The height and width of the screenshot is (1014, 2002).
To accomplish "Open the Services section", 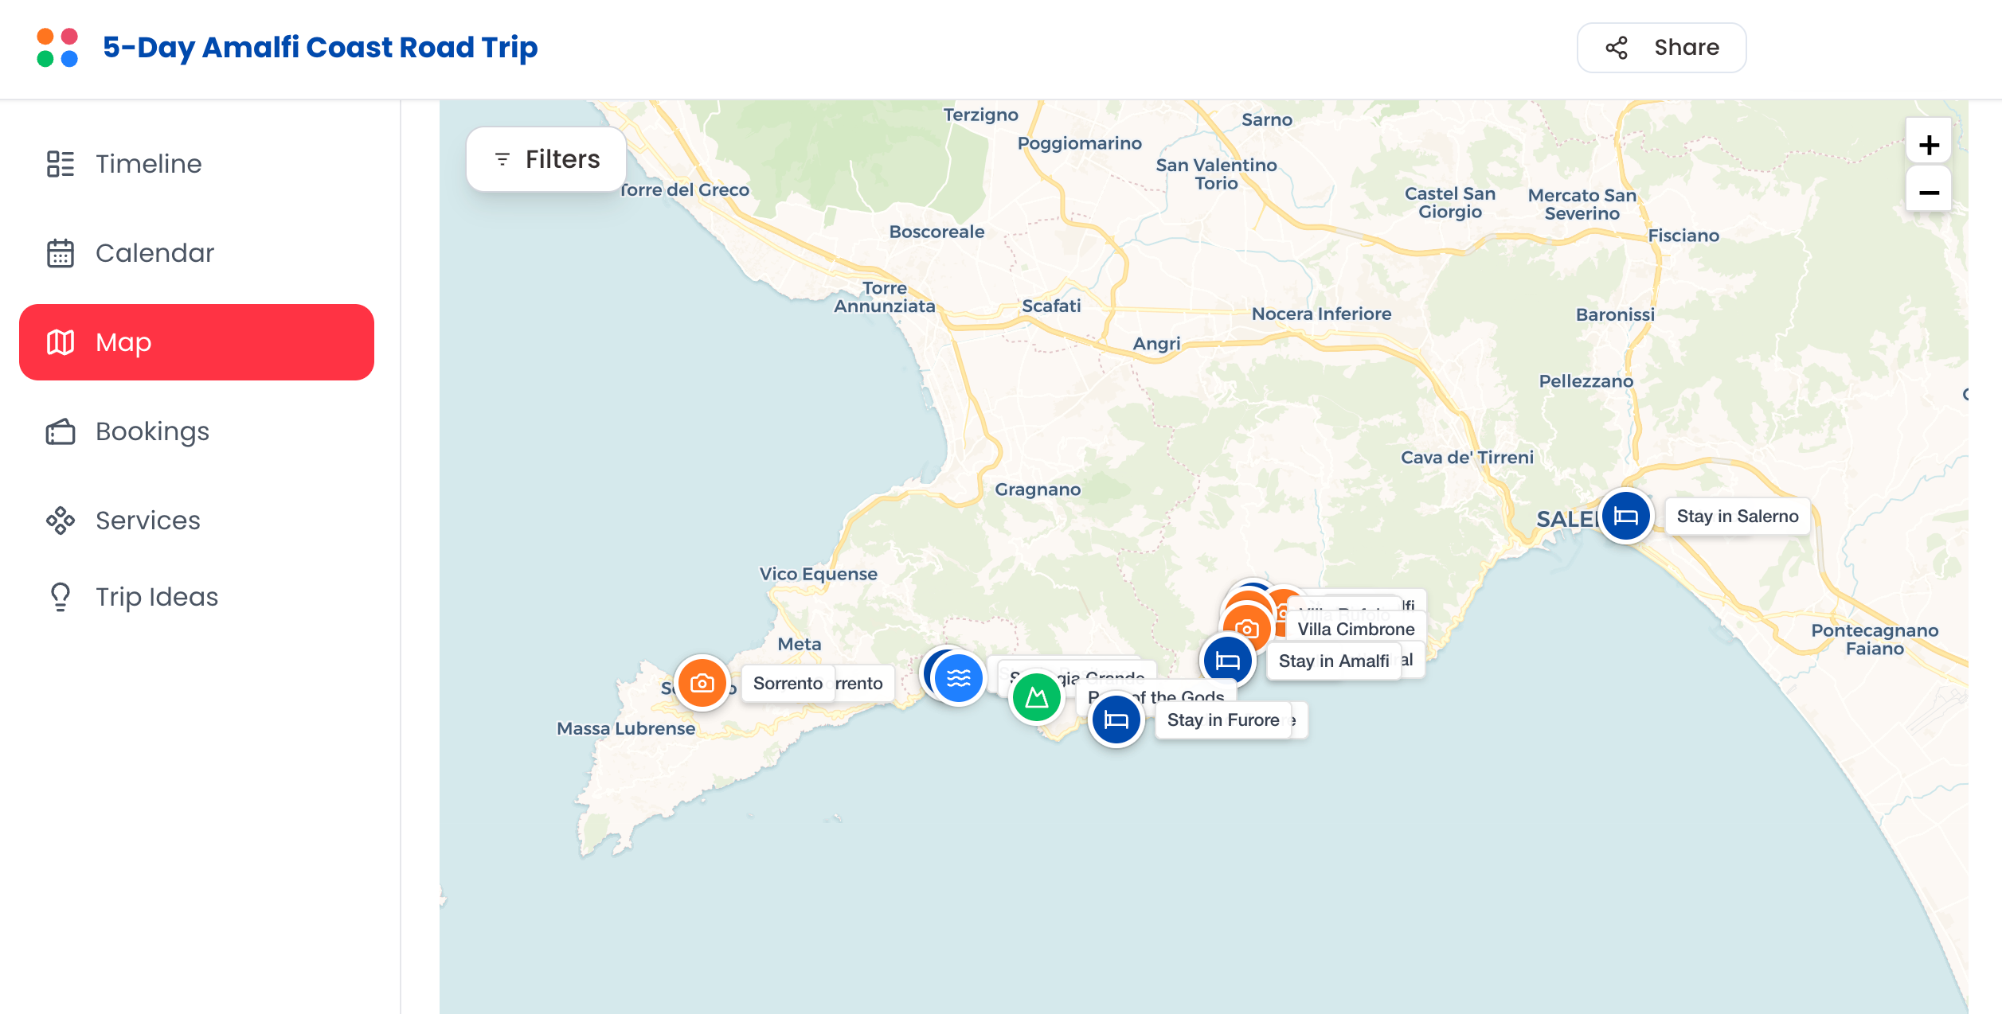I will (x=197, y=521).
